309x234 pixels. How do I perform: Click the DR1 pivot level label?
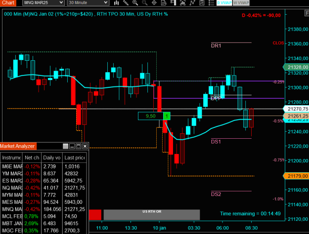coord(216,45)
